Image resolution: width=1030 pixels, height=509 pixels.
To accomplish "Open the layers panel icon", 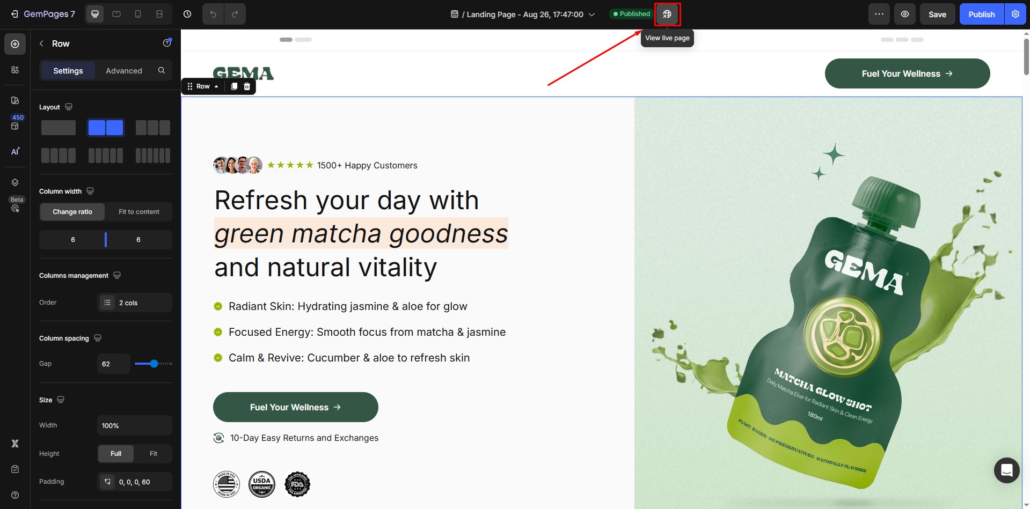I will (x=15, y=182).
